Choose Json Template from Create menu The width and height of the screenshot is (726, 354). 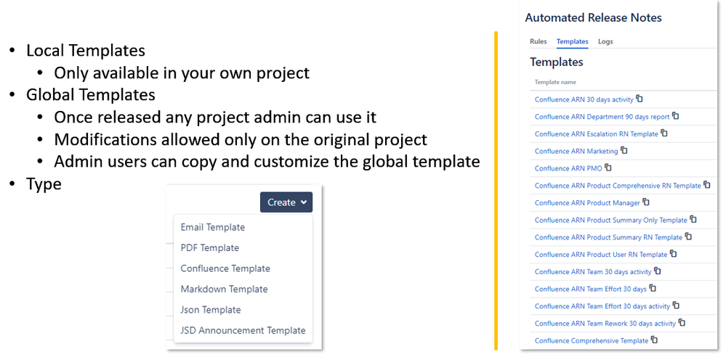click(x=211, y=310)
